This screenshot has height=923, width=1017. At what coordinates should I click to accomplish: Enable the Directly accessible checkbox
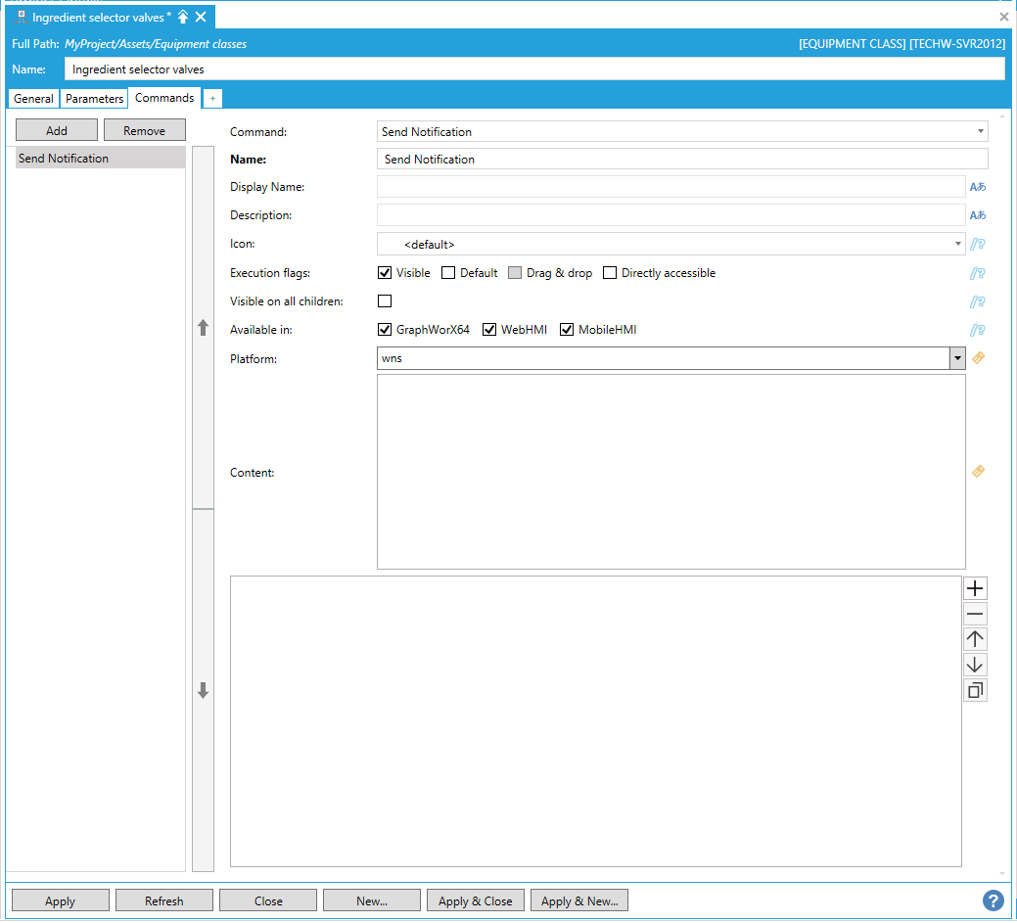pos(610,273)
